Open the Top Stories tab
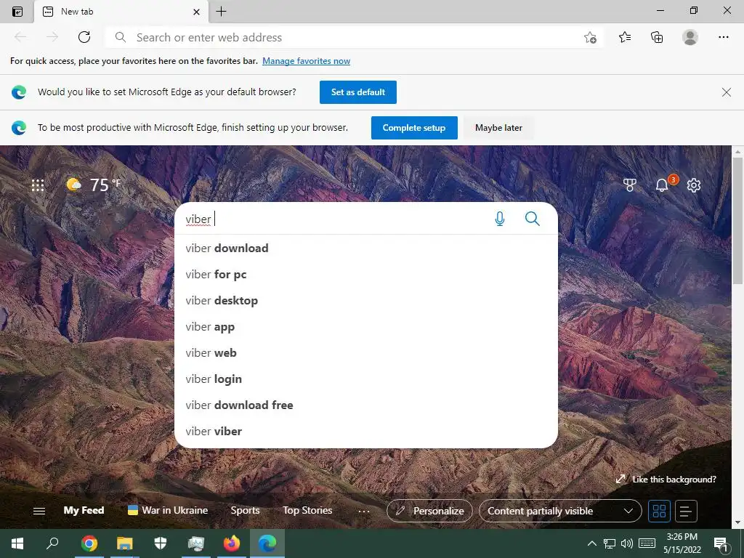Viewport: 744px width, 558px height. pyautogui.click(x=307, y=511)
